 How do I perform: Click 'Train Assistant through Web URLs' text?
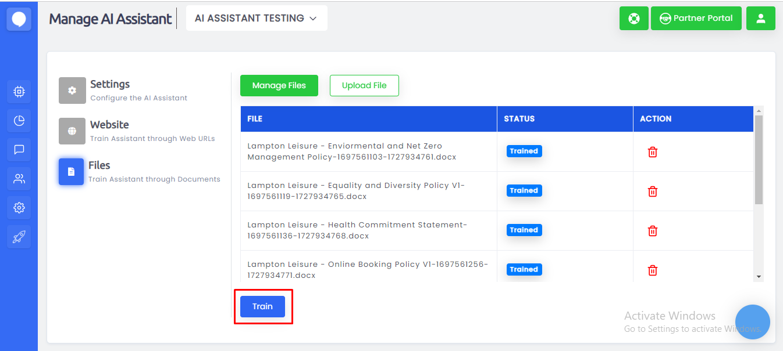point(152,139)
